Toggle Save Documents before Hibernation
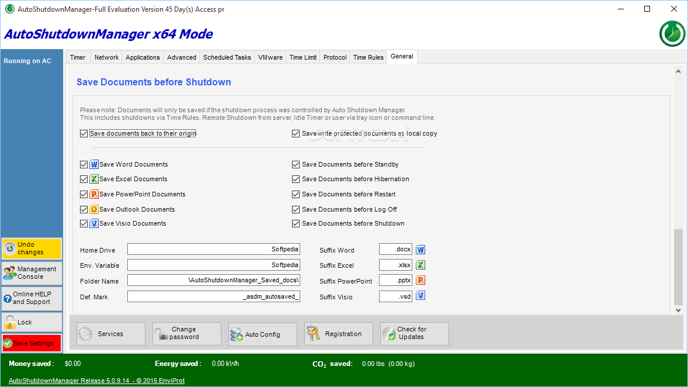The height and width of the screenshot is (387, 688). (x=296, y=179)
